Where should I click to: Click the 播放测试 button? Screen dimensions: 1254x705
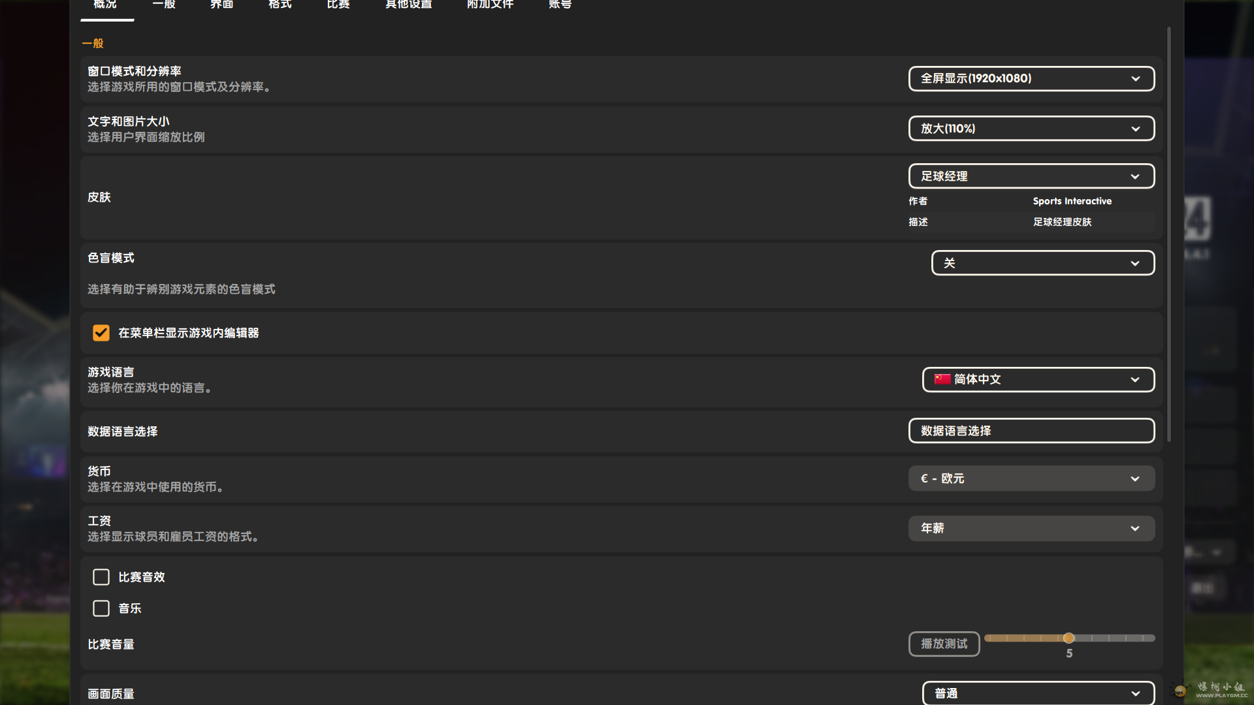(x=944, y=644)
